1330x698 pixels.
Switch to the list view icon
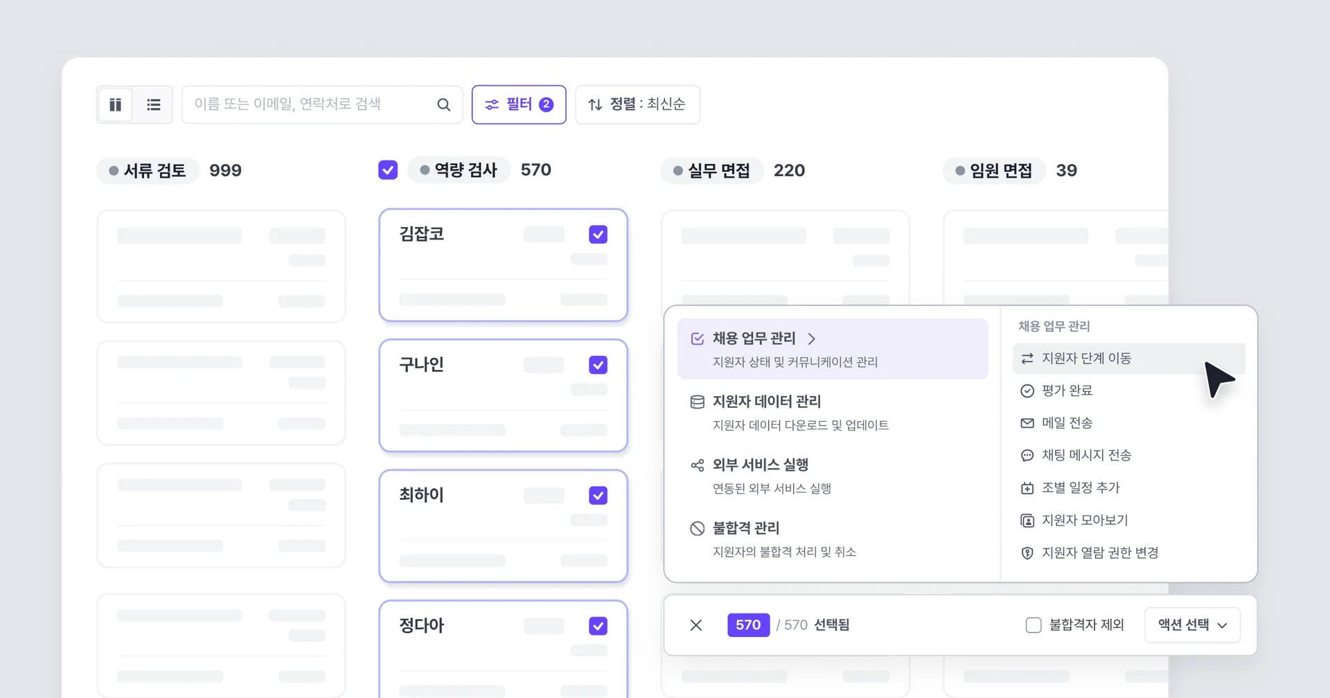(154, 105)
